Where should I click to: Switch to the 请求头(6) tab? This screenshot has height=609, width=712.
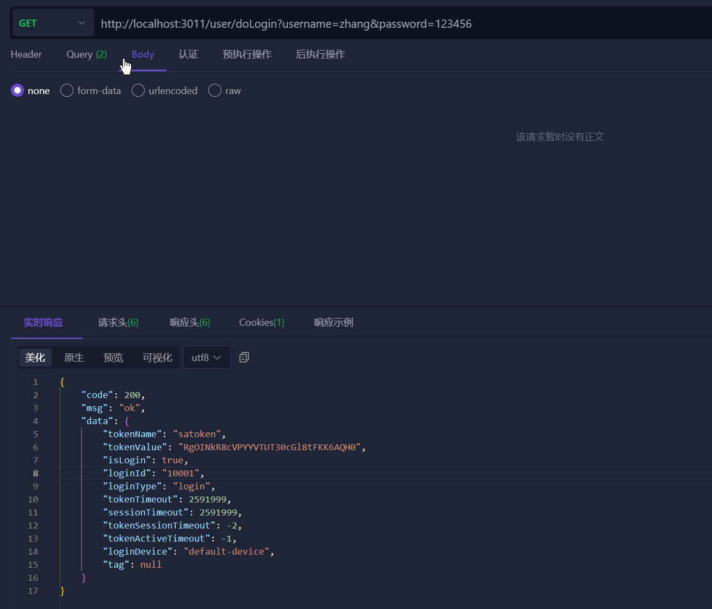(x=118, y=322)
